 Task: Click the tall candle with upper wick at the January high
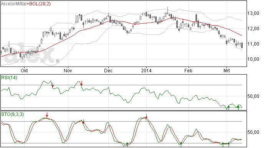(167, 11)
